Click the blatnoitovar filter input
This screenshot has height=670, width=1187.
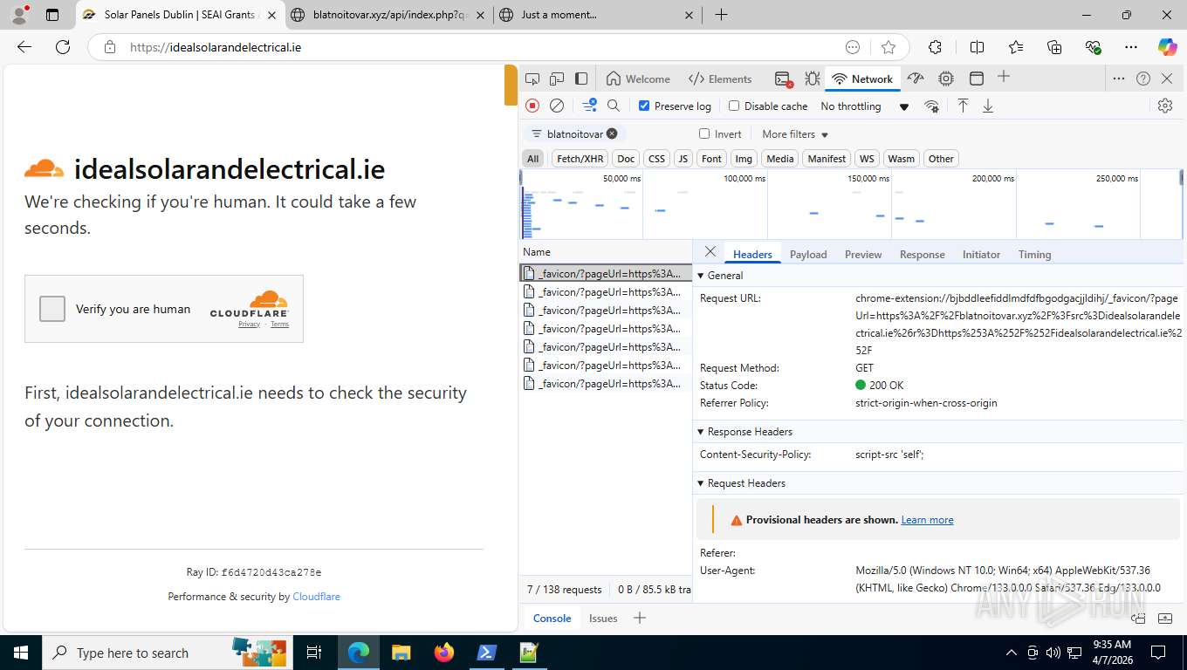click(x=574, y=133)
